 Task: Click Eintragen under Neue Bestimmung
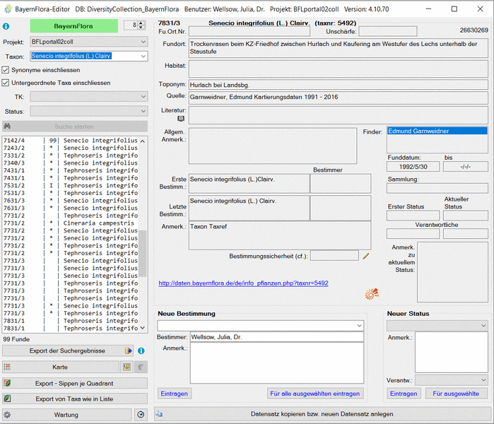175,394
